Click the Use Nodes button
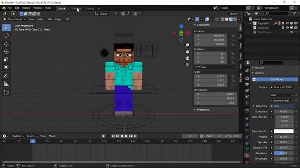The image size is (300, 168). [x=275, y=79]
